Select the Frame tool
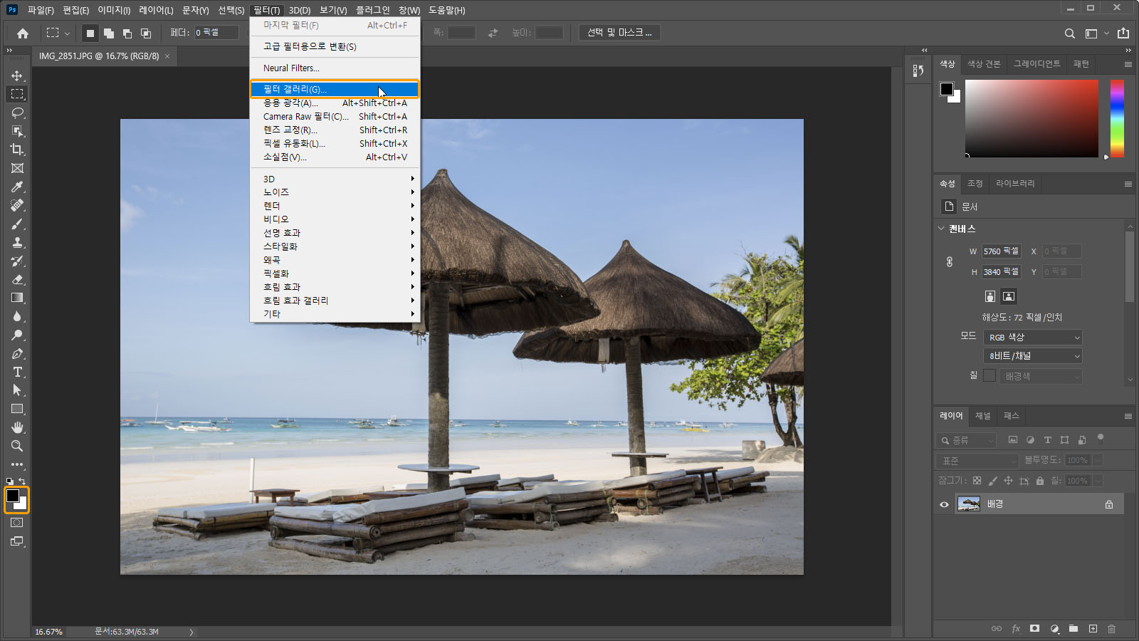This screenshot has height=641, width=1139. coord(17,168)
